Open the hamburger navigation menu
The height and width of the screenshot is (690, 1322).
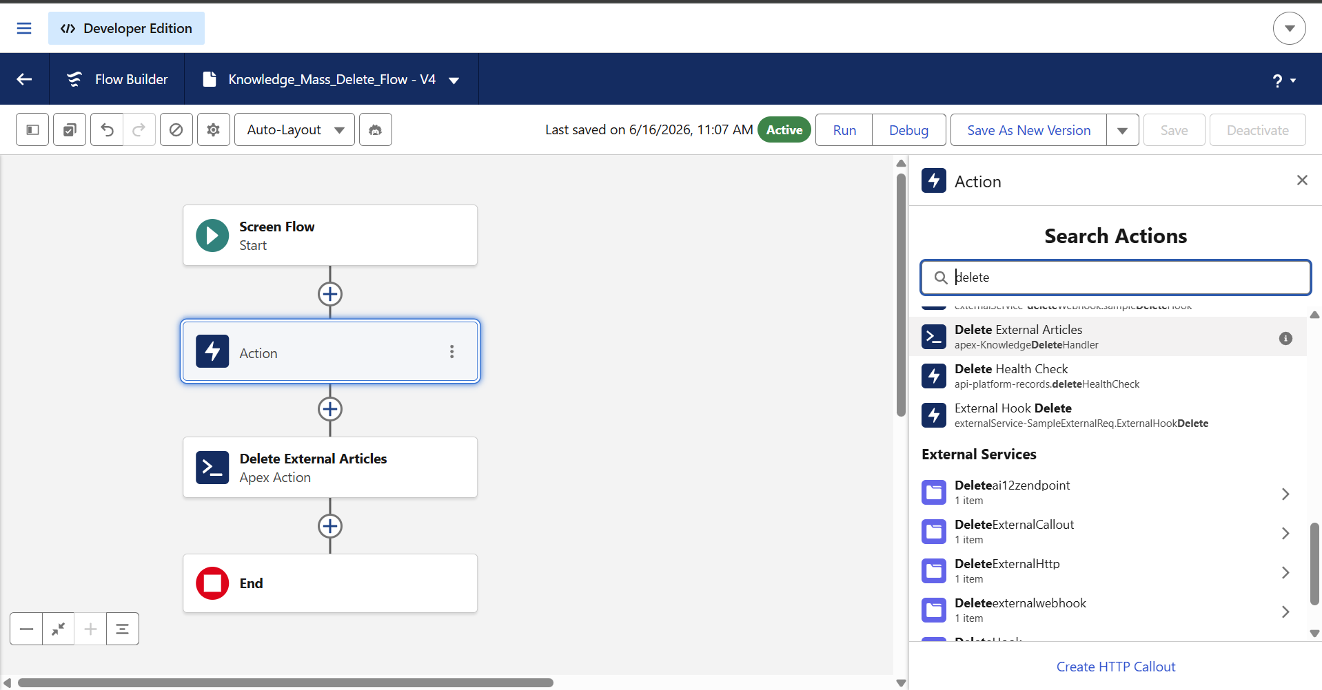24,28
